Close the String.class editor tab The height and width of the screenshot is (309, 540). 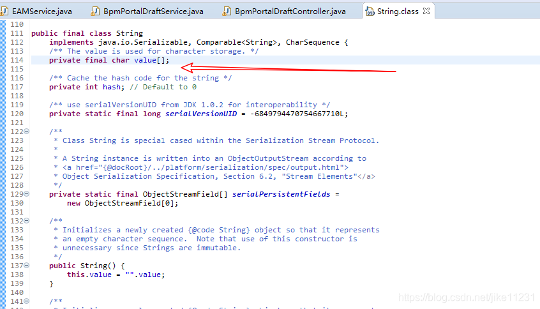426,11
